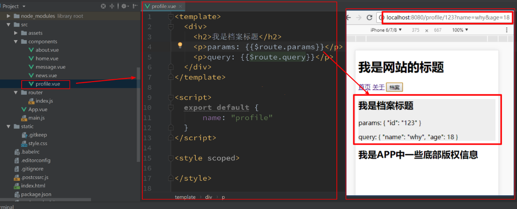Select main.js in the project tree
Screen dimensions: 517x209
[33, 118]
